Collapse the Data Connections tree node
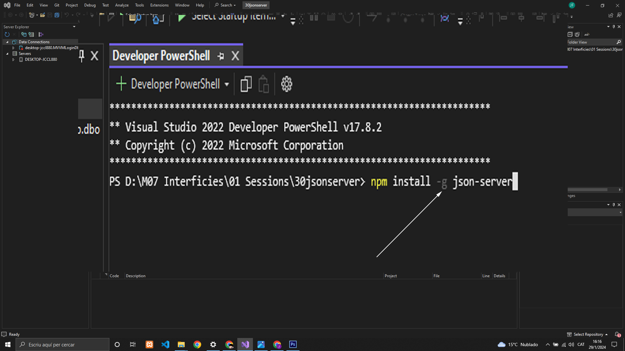This screenshot has height=351, width=625. coord(7,42)
